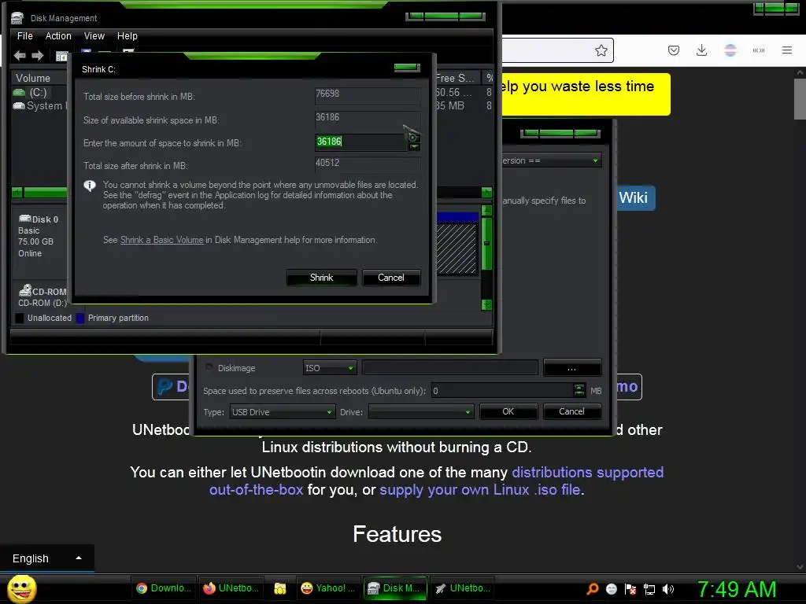Click OK in the UNetbootin window
The width and height of the screenshot is (806, 604).
(508, 411)
